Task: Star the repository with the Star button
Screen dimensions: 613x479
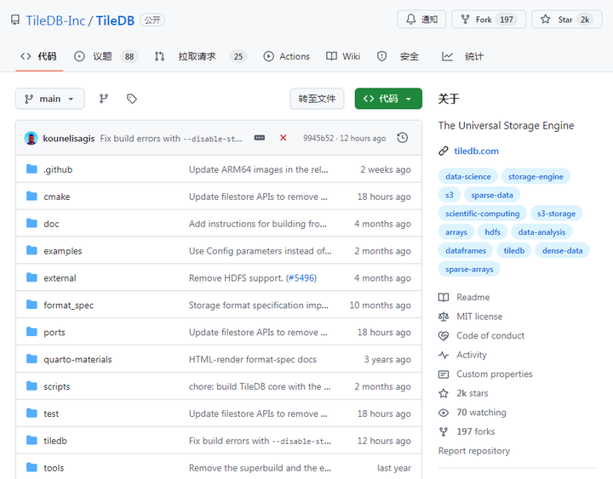Action: click(x=566, y=20)
